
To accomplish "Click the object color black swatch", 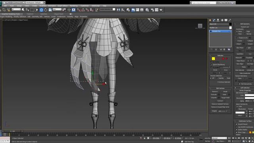I will coord(230,24).
